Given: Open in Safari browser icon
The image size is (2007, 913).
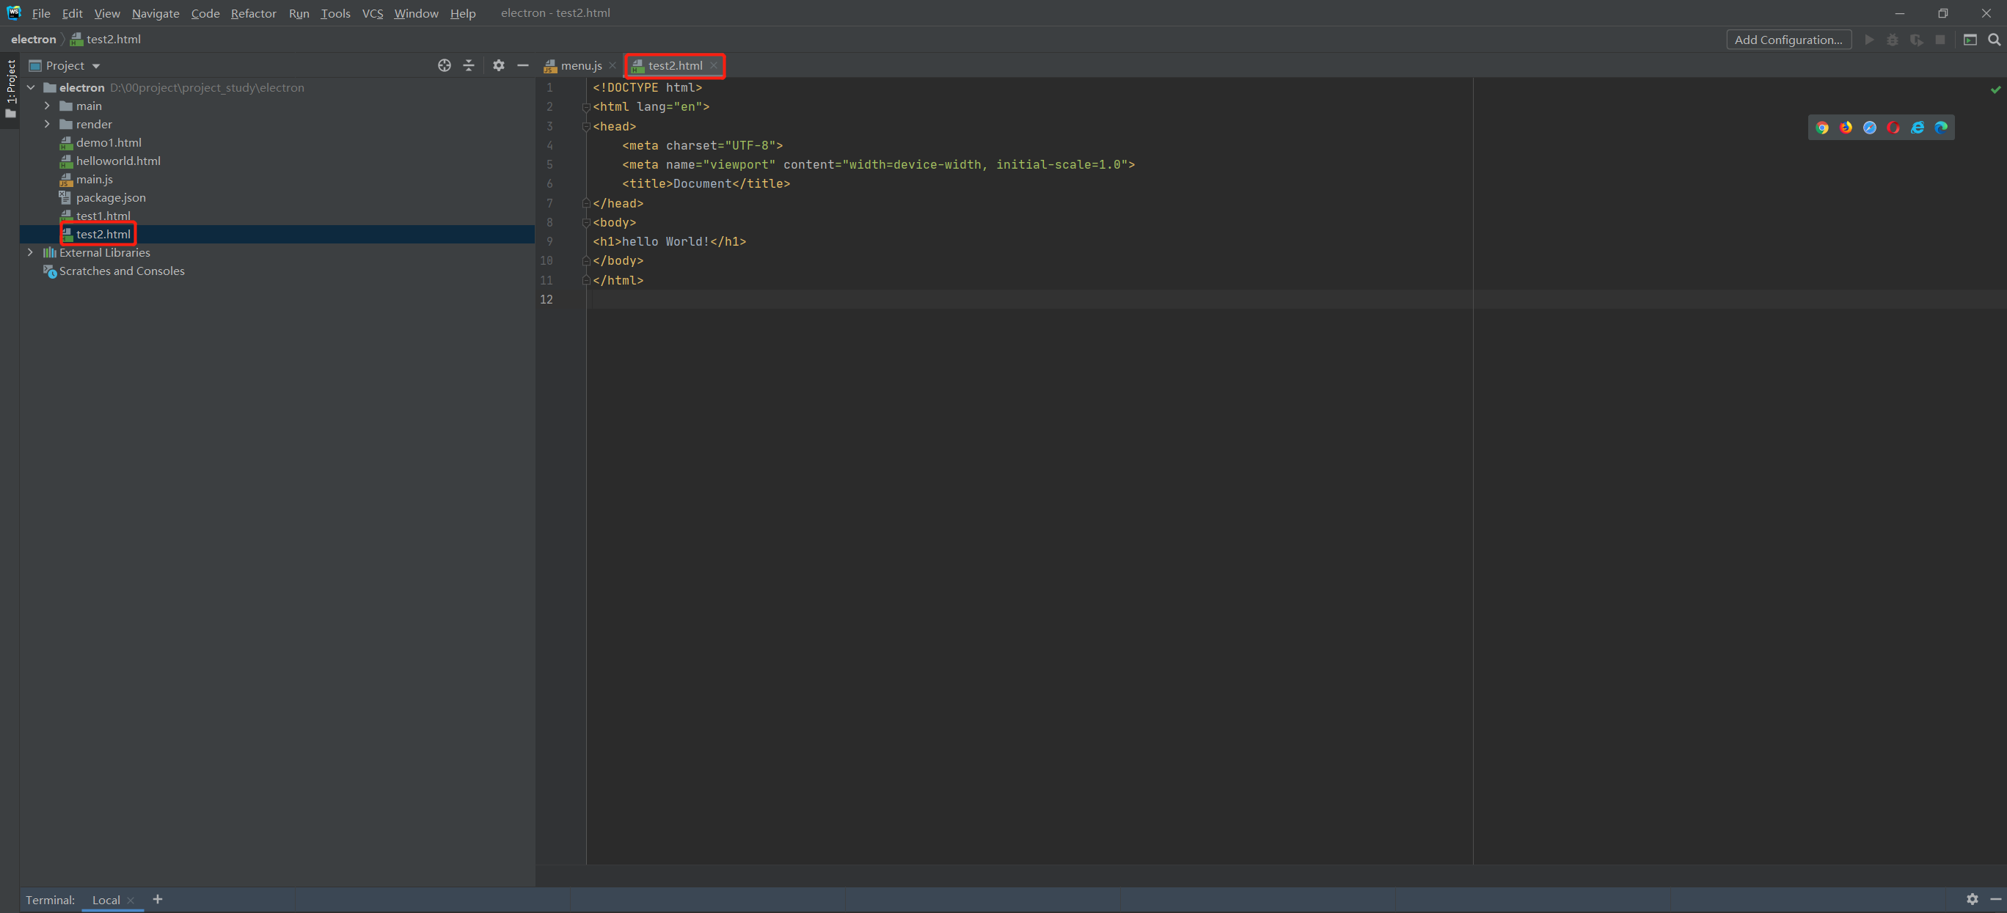Looking at the screenshot, I should (x=1869, y=128).
